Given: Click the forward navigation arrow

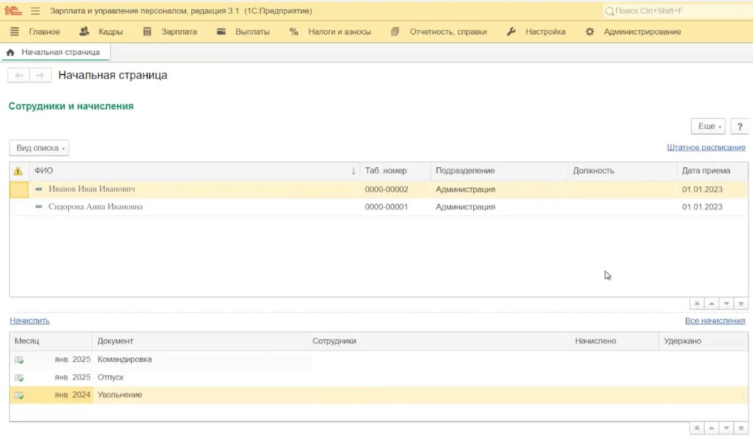Looking at the screenshot, I should coord(40,75).
